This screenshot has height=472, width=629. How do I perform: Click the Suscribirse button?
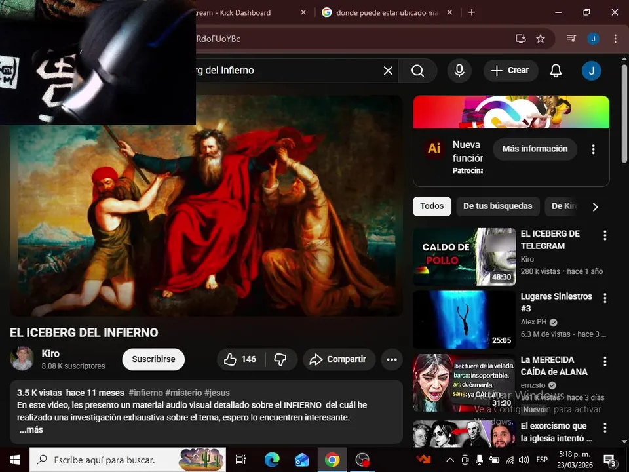(153, 359)
